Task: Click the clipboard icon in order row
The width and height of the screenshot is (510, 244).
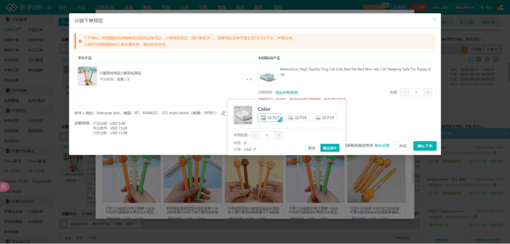Action: 487,59
